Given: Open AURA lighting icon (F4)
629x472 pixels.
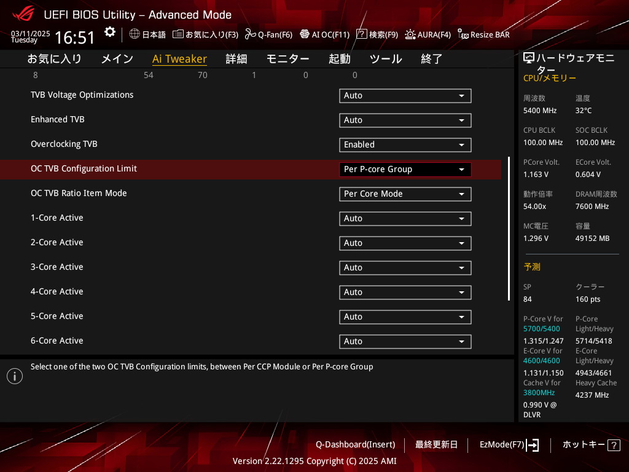Looking at the screenshot, I should (x=410, y=34).
